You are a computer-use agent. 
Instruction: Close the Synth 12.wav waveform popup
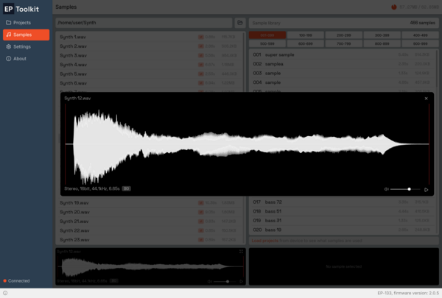[426, 99]
